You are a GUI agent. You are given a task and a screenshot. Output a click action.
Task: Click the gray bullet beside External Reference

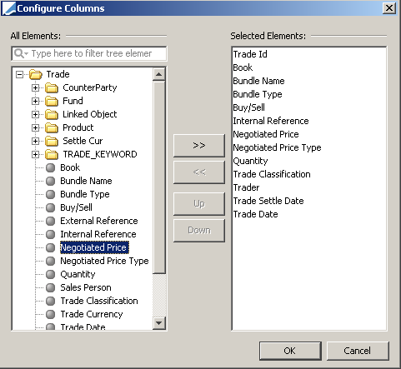tap(50, 222)
